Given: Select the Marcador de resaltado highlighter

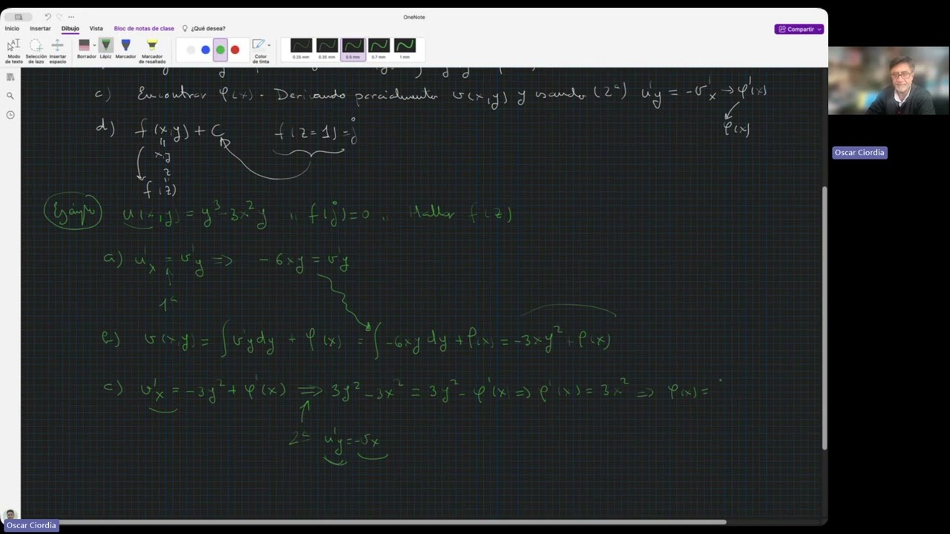Looking at the screenshot, I should 152,50.
